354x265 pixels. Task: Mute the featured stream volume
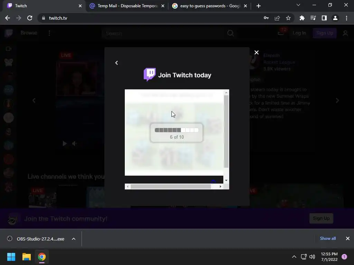pyautogui.click(x=74, y=144)
